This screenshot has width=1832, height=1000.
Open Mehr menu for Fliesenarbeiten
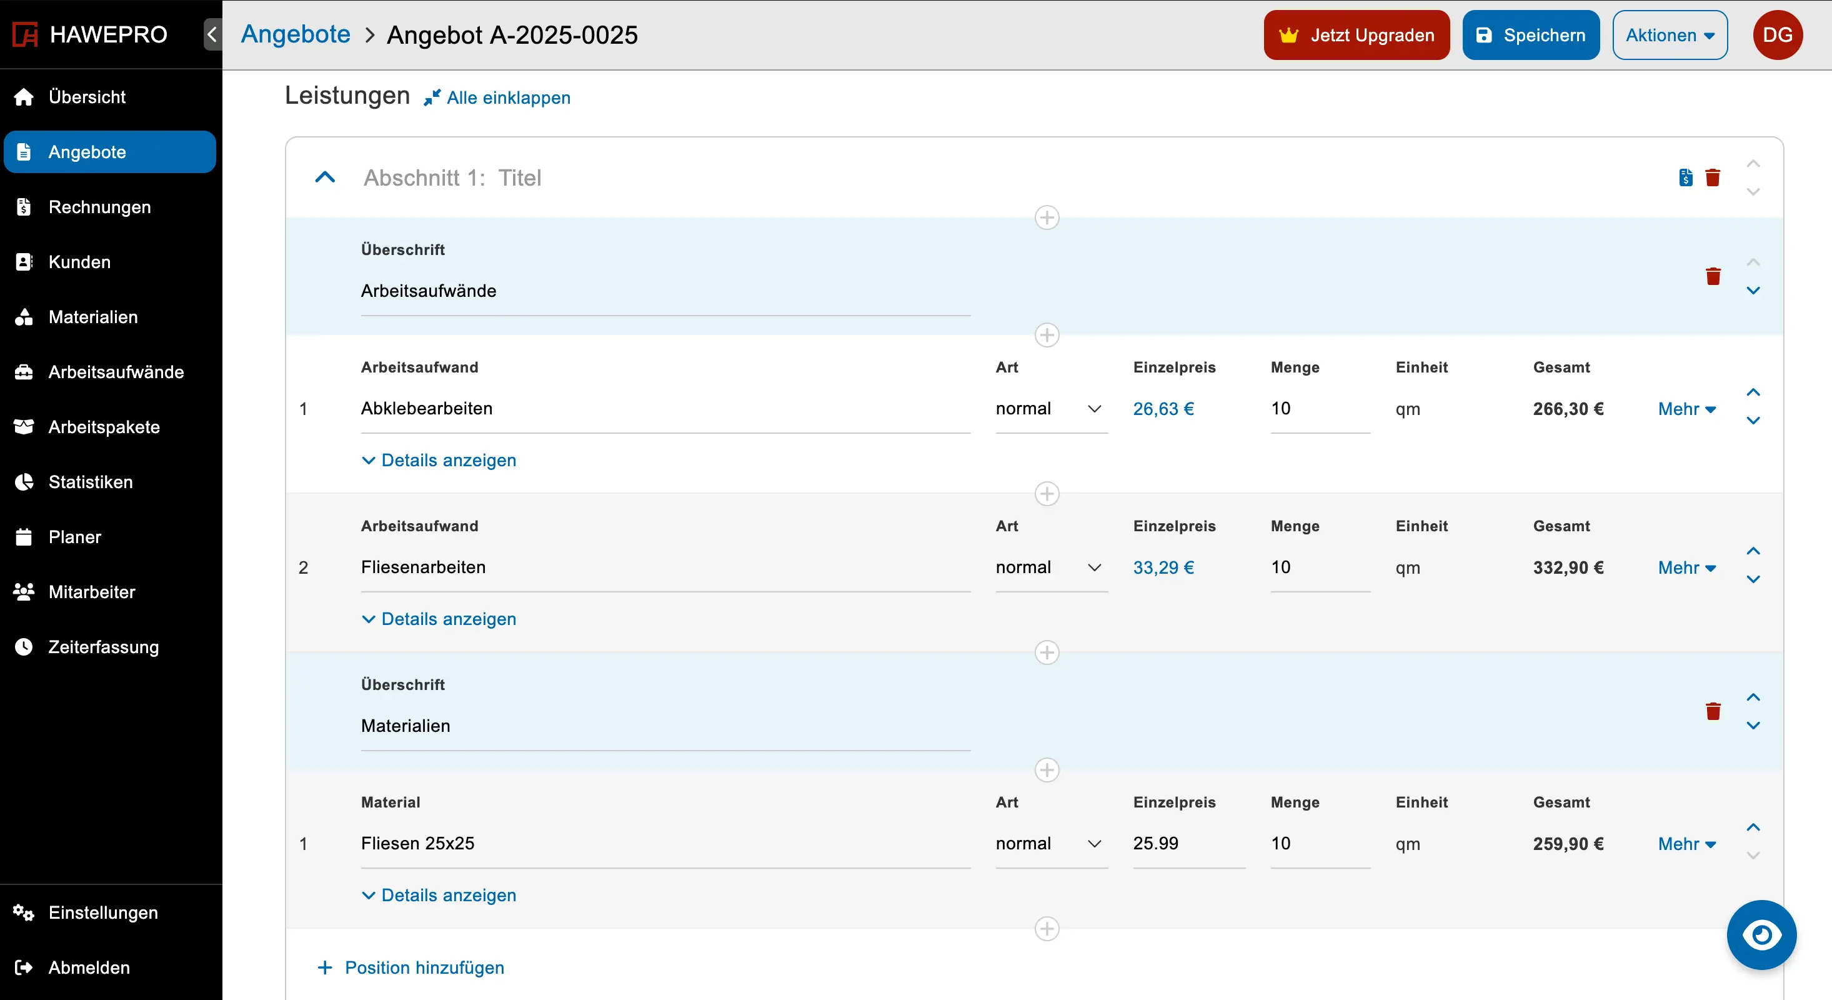click(x=1687, y=567)
